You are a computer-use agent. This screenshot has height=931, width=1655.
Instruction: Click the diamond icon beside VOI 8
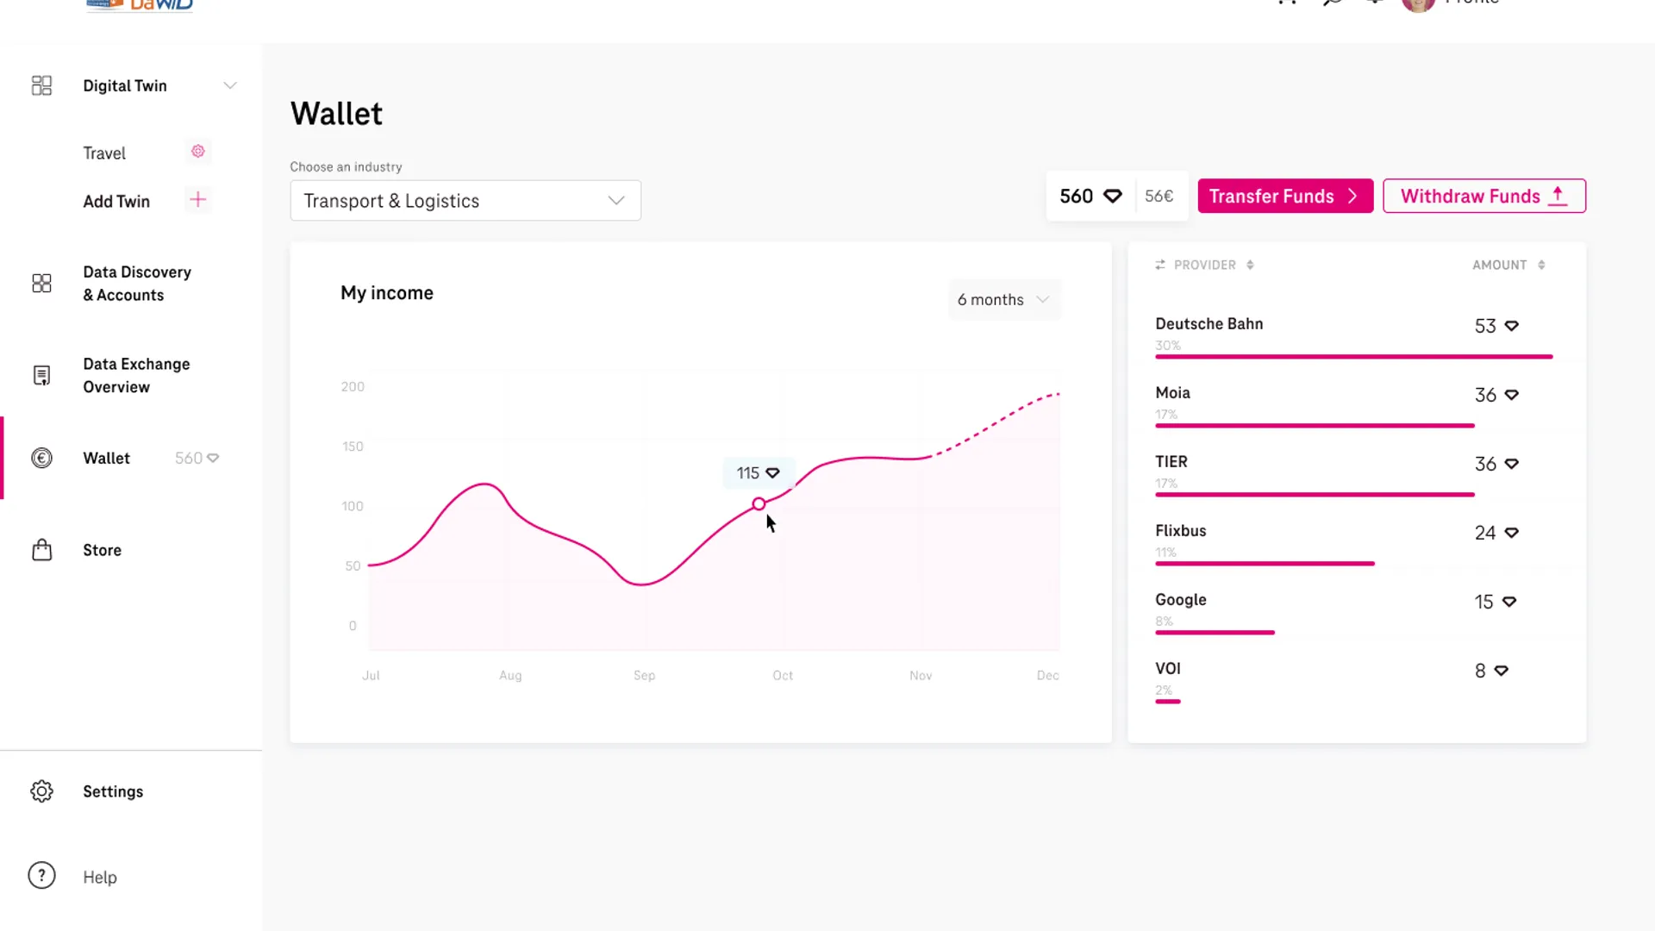coord(1502,671)
